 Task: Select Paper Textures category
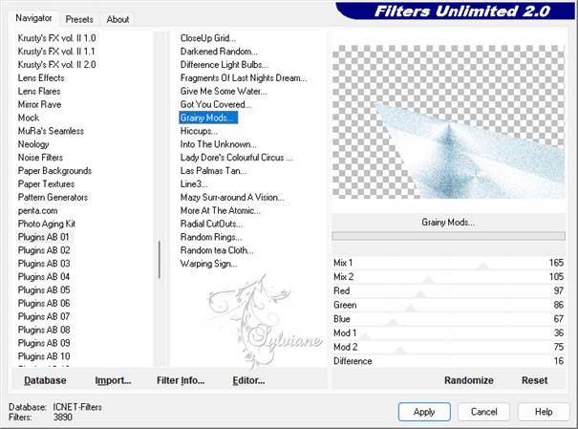(x=46, y=183)
